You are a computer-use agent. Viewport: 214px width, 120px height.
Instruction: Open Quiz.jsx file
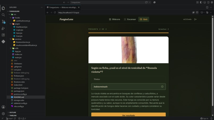[19, 33]
